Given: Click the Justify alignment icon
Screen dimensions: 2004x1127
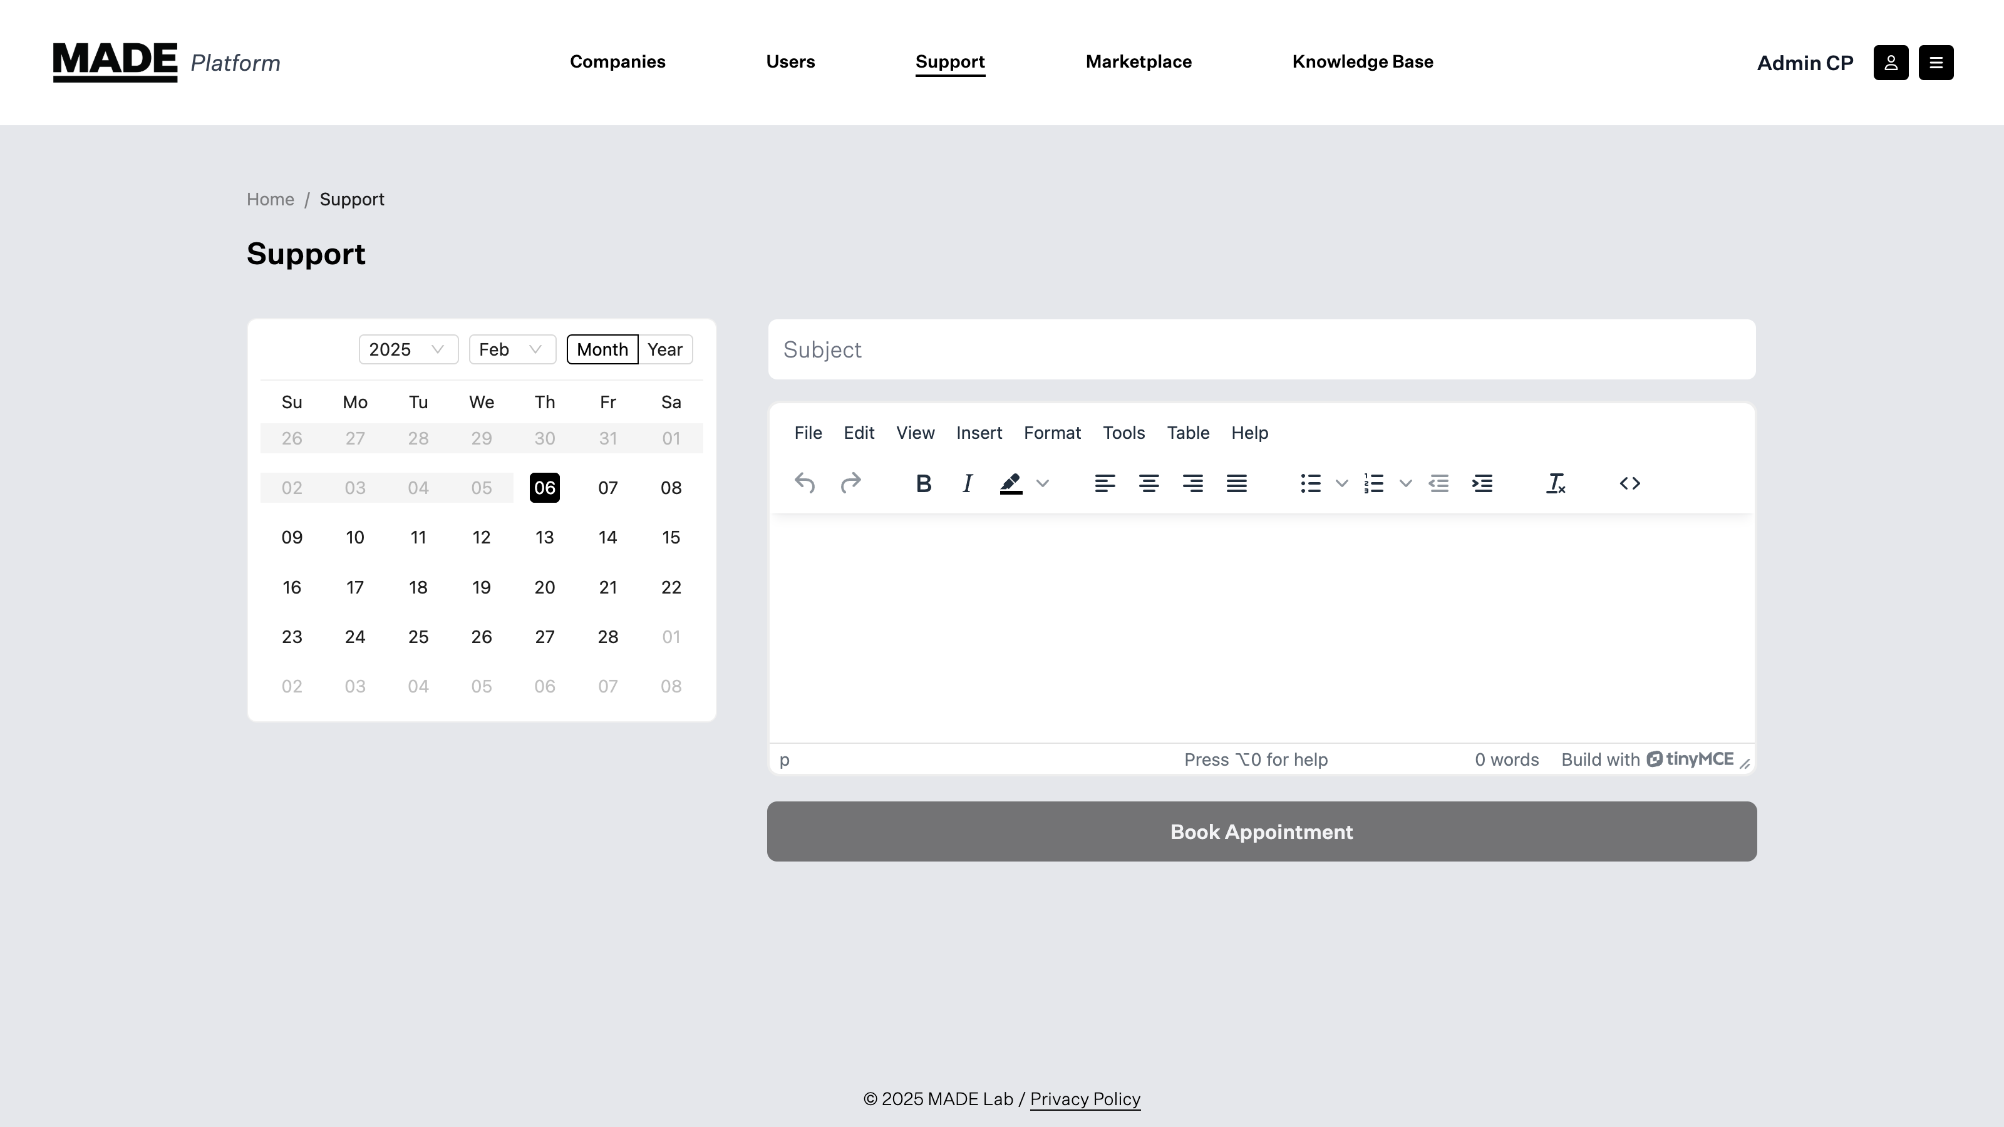Looking at the screenshot, I should (x=1236, y=484).
